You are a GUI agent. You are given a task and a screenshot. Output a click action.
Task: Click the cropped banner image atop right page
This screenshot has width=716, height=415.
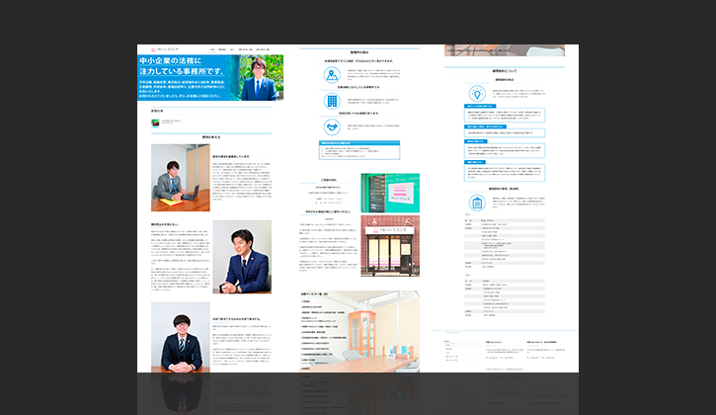coord(505,50)
